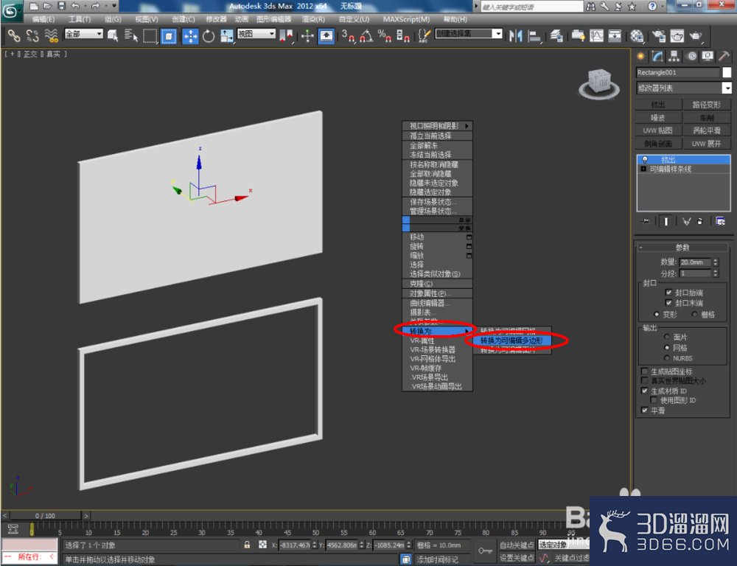Open Edit Named Selection Sets
This screenshot has width=737, height=566.
tap(425, 35)
